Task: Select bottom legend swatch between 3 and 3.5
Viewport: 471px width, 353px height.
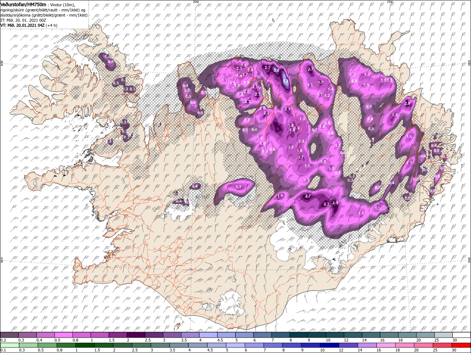Action: click(160, 345)
